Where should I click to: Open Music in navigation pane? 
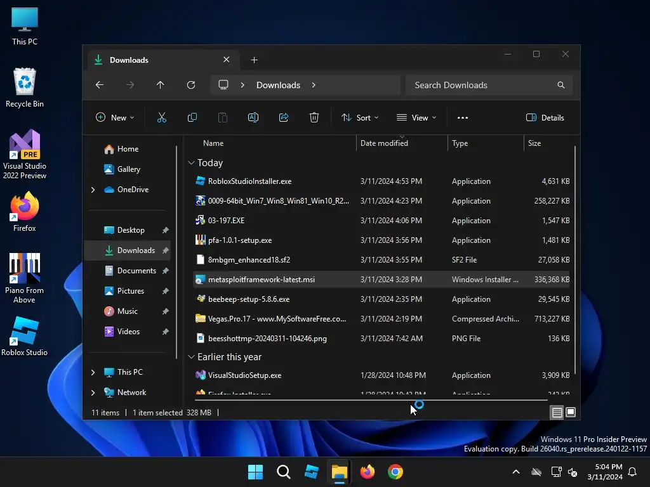pyautogui.click(x=128, y=311)
